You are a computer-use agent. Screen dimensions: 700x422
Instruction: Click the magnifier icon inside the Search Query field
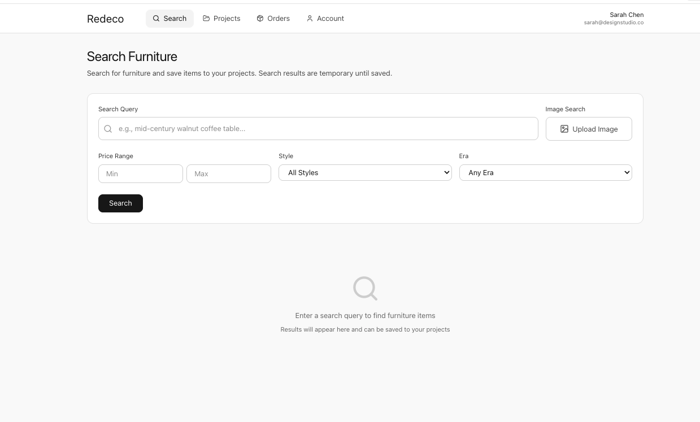108,129
